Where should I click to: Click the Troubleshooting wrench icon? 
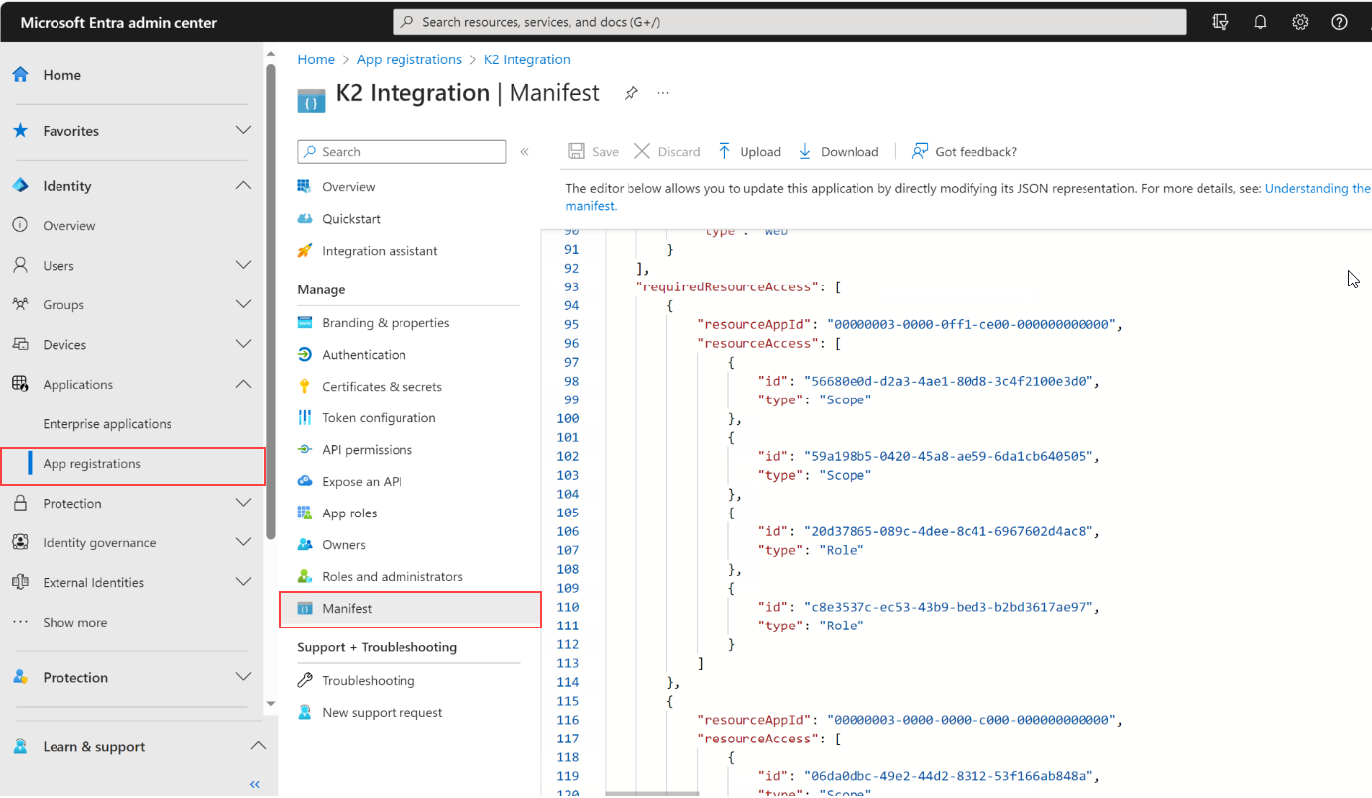tap(305, 681)
